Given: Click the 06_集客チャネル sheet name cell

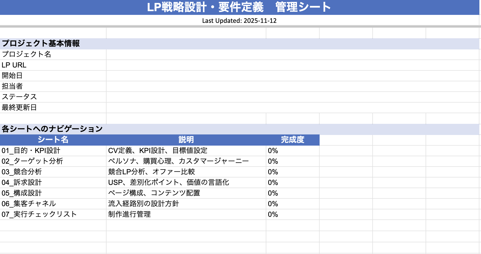Looking at the screenshot, I should coord(29,204).
